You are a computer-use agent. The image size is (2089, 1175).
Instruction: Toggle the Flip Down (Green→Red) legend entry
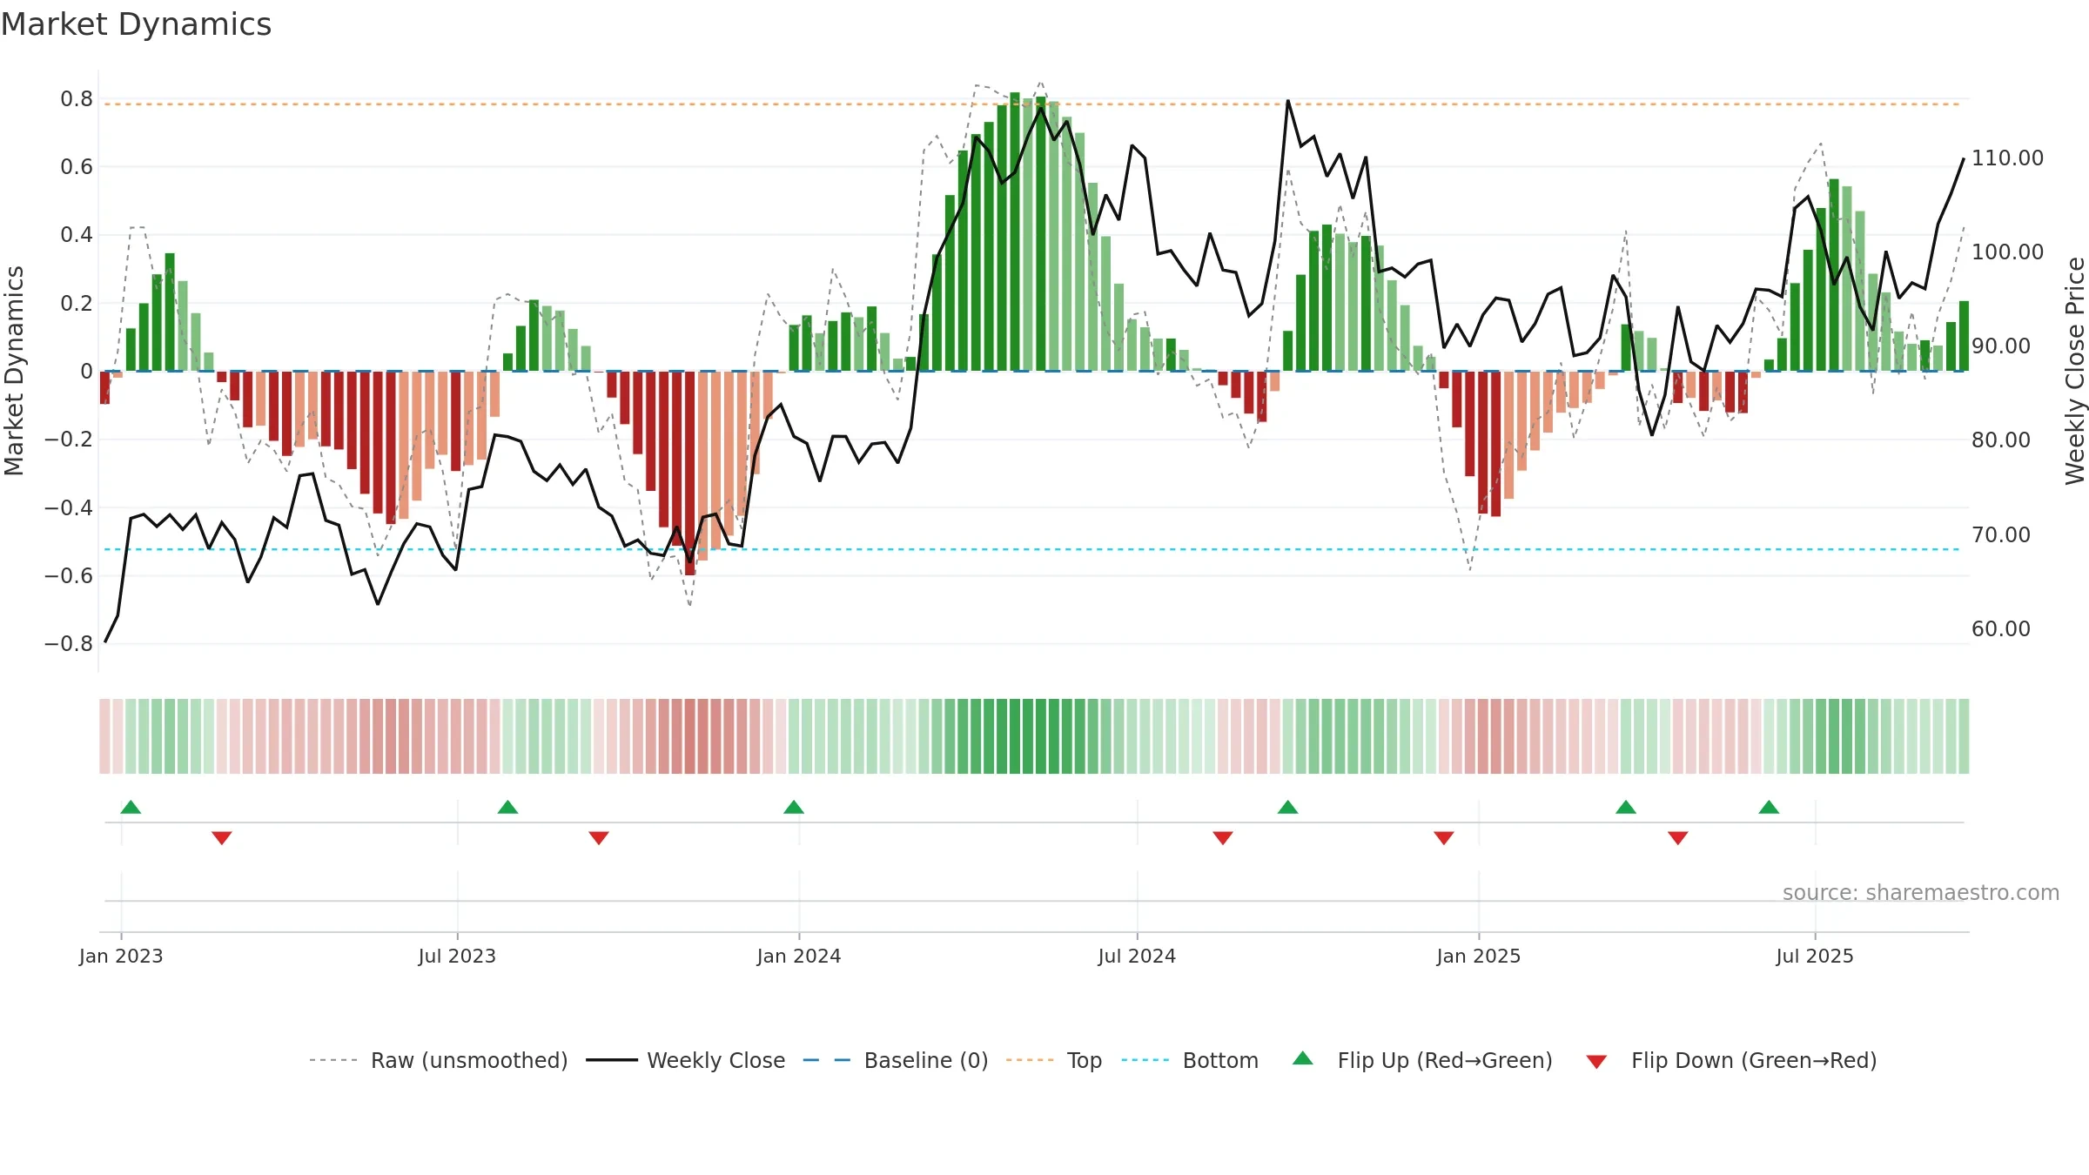tap(1730, 1060)
